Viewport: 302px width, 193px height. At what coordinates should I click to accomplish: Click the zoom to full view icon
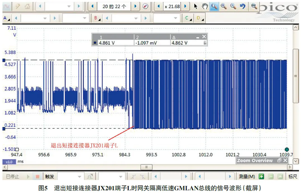tap(254, 6)
